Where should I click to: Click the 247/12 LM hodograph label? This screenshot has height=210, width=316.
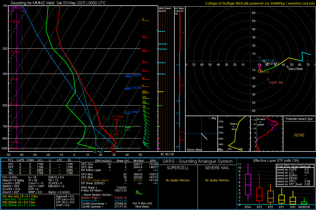pyautogui.click(x=267, y=60)
